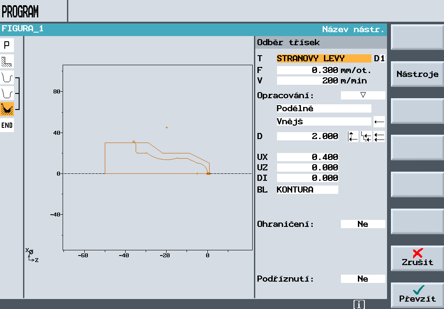Screen dimensions: 444x309
Task: Toggle the Podříznutí Ne setting
Action: (x=363, y=279)
